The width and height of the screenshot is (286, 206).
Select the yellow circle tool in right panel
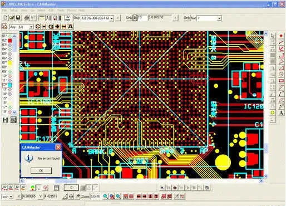coord(273,113)
